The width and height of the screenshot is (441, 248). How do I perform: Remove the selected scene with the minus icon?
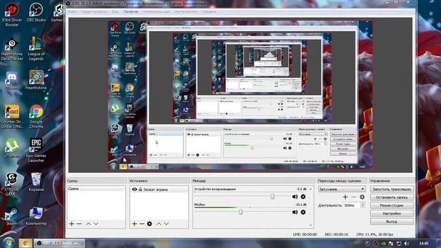pyautogui.click(x=79, y=224)
